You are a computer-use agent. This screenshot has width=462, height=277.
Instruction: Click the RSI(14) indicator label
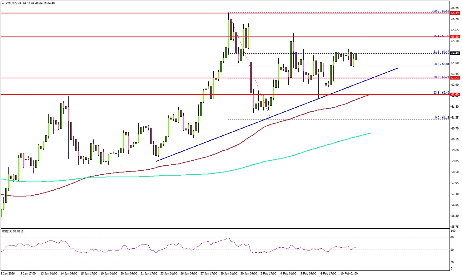[13, 231]
